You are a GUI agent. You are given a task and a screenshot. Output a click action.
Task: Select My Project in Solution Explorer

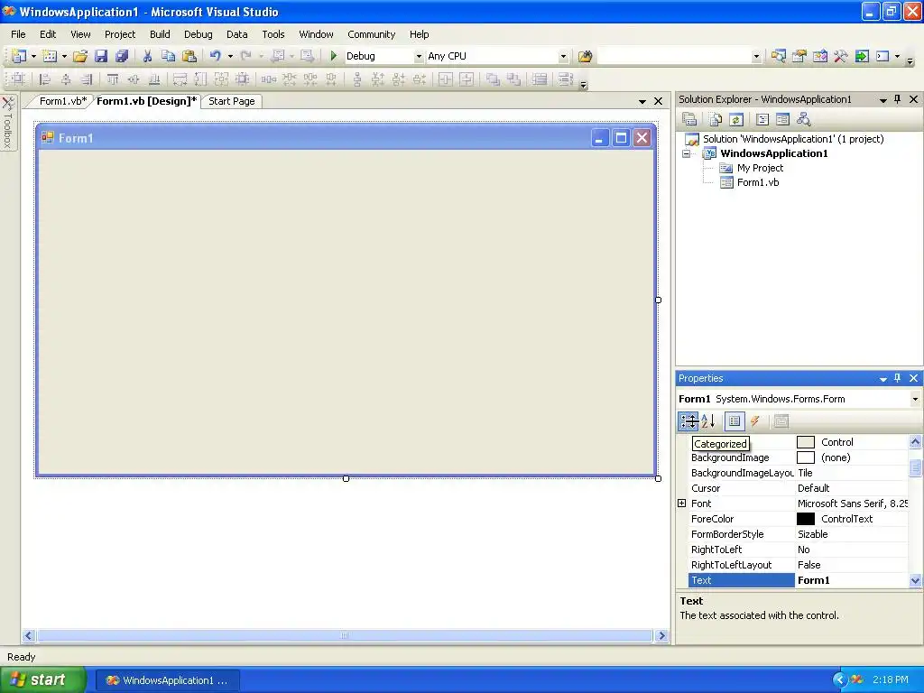pos(760,168)
